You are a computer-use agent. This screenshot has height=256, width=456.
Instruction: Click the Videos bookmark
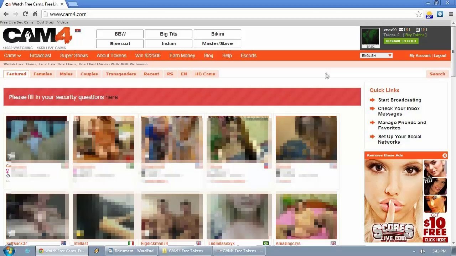(x=63, y=22)
